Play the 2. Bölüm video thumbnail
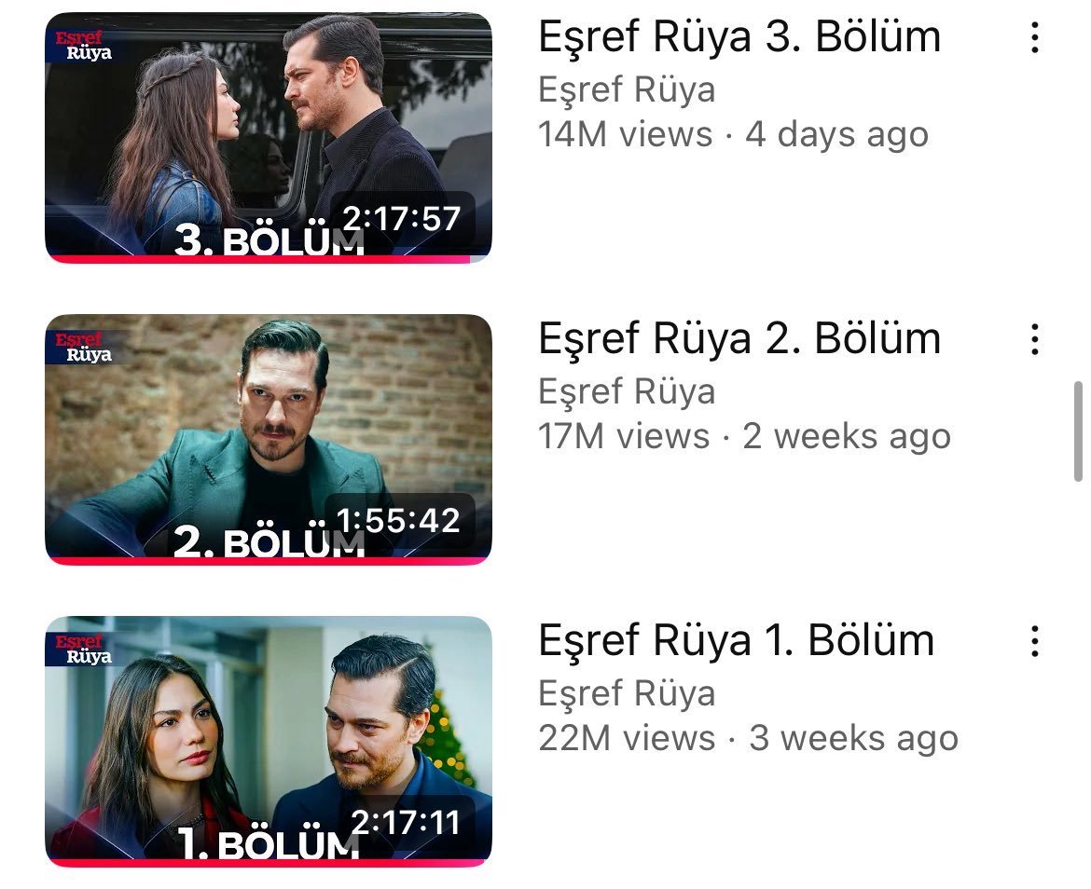1091x889 pixels. pos(269,439)
